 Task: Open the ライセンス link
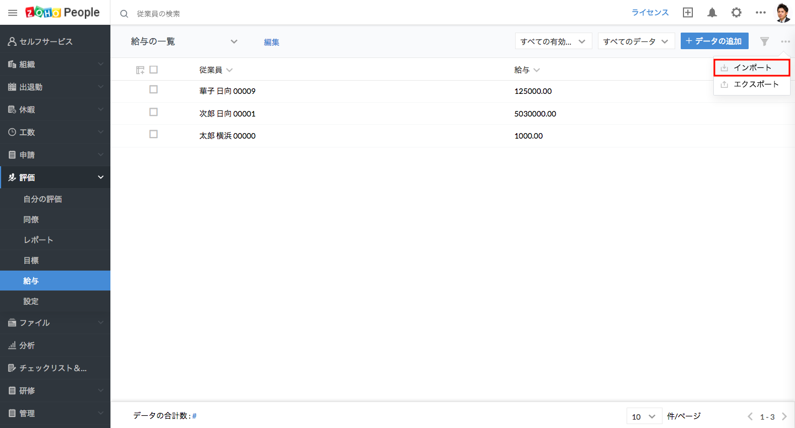point(650,13)
